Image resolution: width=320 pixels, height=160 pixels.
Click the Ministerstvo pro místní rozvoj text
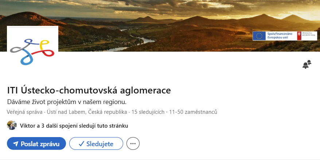point(309,34)
